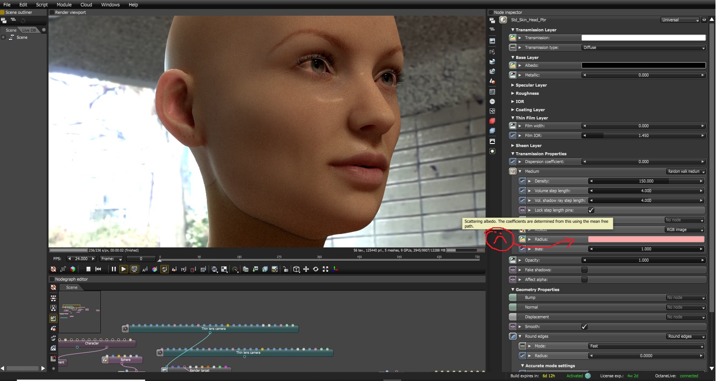Image resolution: width=717 pixels, height=381 pixels.
Task: Pause the render in viewport toolbar
Action: click(113, 269)
